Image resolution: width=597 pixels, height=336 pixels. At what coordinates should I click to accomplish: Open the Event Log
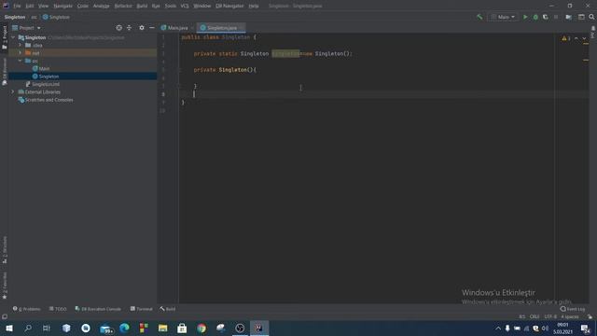(x=573, y=309)
